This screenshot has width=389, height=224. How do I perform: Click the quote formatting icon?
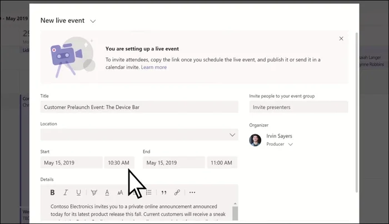pos(163,192)
